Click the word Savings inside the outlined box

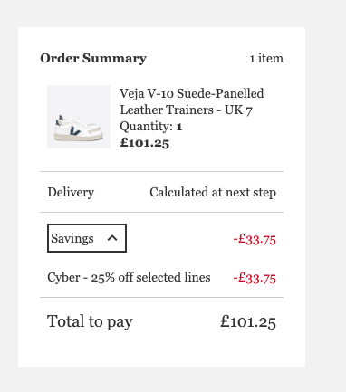coord(72,238)
